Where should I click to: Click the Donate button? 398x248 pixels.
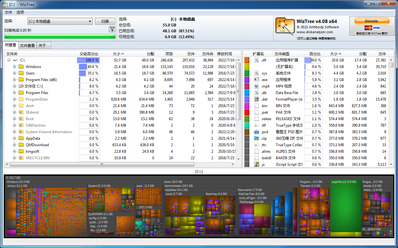[372, 21]
